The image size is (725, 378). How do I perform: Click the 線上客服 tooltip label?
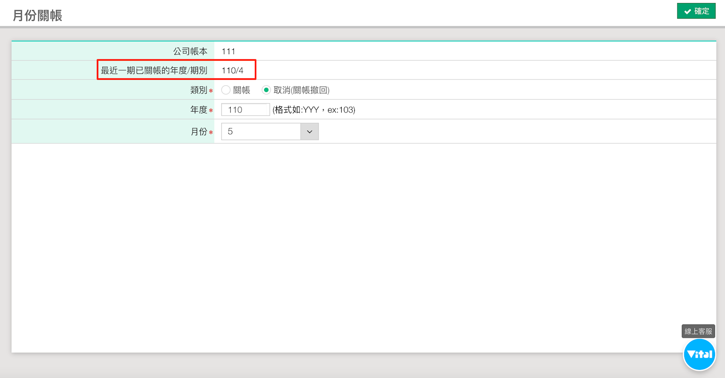pyautogui.click(x=698, y=331)
